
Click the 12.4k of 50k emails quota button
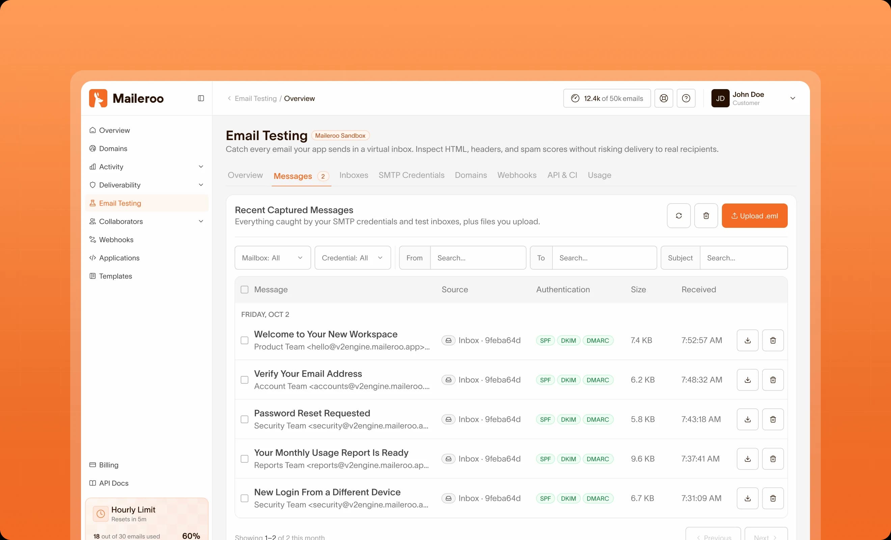(607, 98)
